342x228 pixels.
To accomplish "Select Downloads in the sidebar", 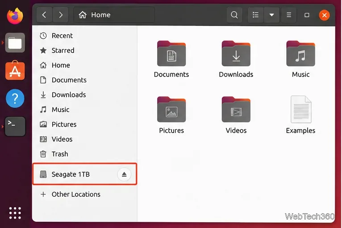I will (x=85, y=95).
